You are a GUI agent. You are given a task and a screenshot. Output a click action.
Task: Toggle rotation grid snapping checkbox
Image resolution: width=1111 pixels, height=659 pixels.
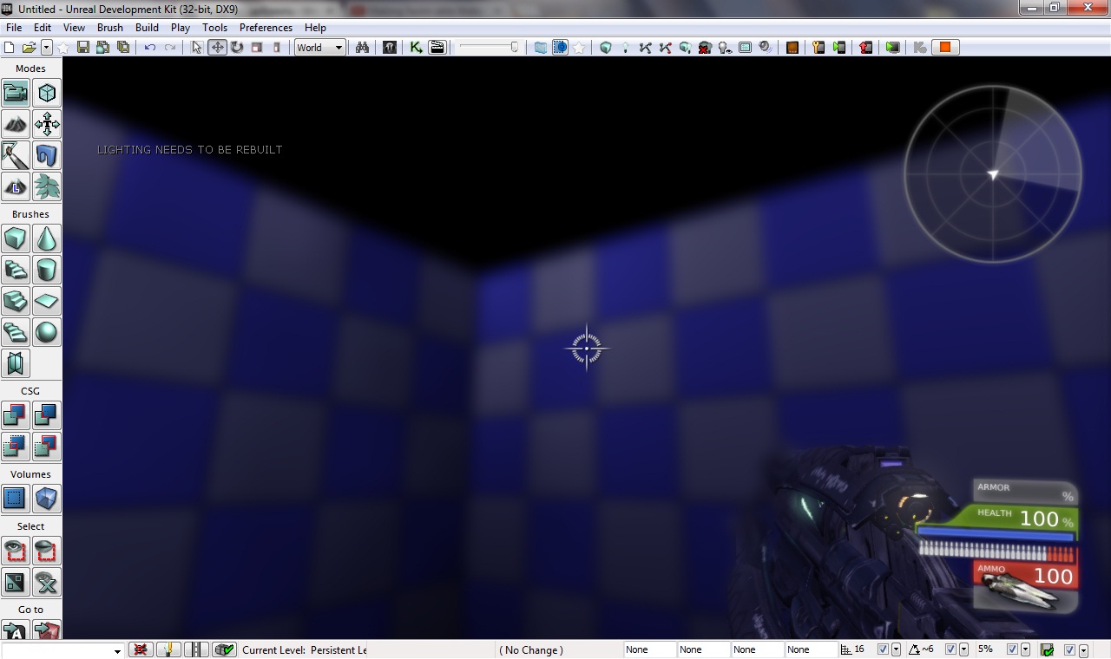pos(950,649)
